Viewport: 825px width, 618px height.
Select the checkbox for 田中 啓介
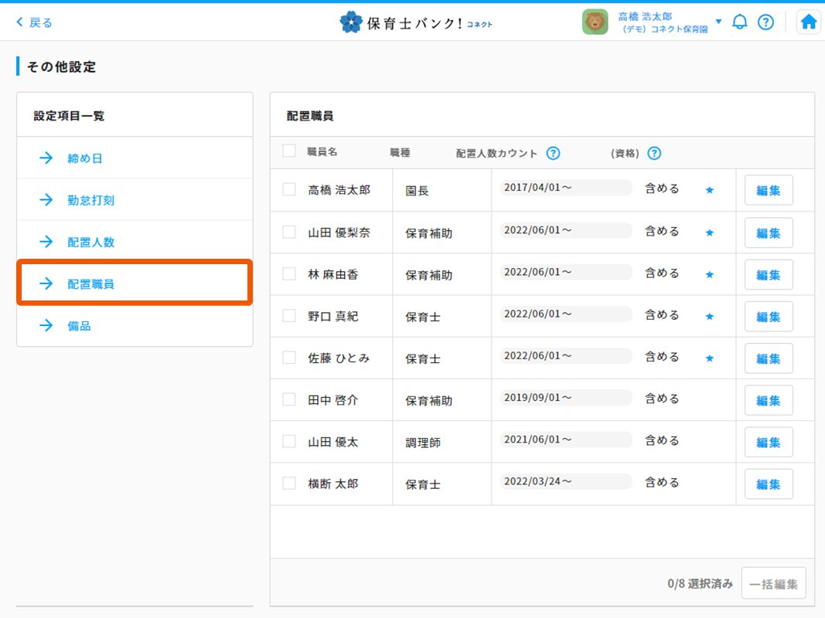coord(289,399)
